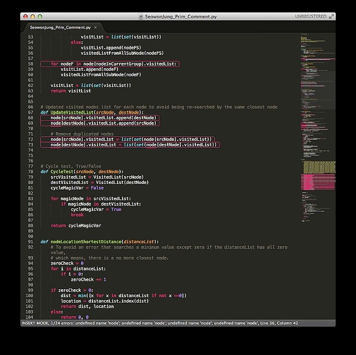Click 'cycleMagicVar = True' line
The height and width of the screenshot is (355, 356).
96,210
